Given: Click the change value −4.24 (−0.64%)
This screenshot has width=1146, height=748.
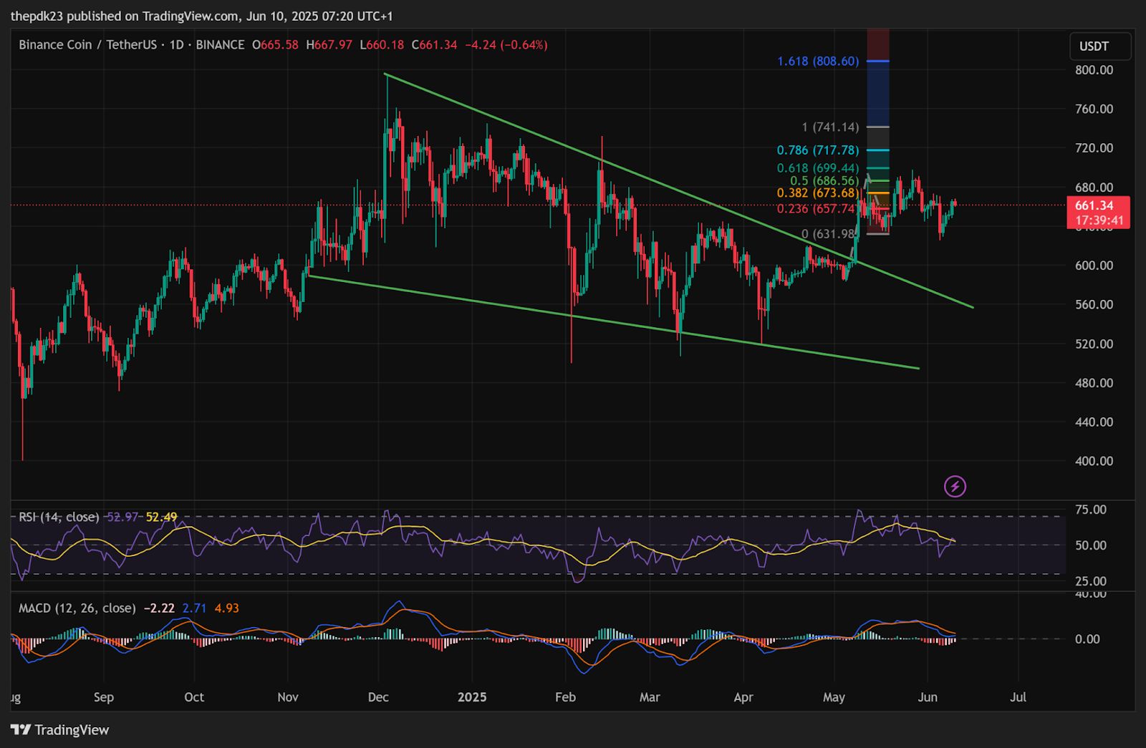Looking at the screenshot, I should [x=506, y=44].
